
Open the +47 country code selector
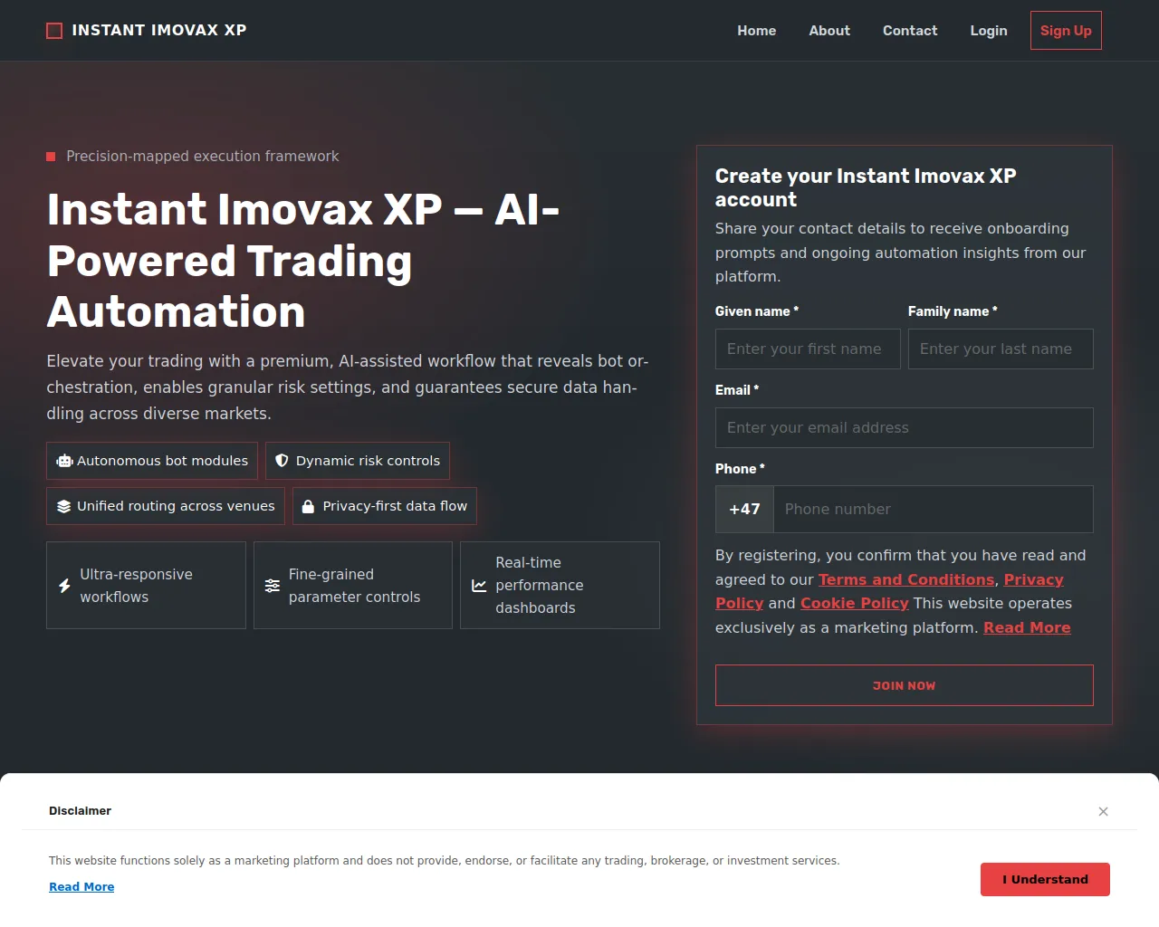[x=744, y=510]
